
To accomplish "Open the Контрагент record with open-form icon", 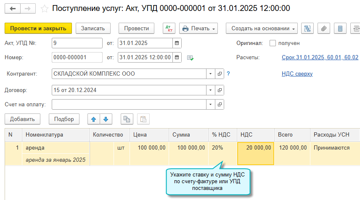I will click(220, 74).
